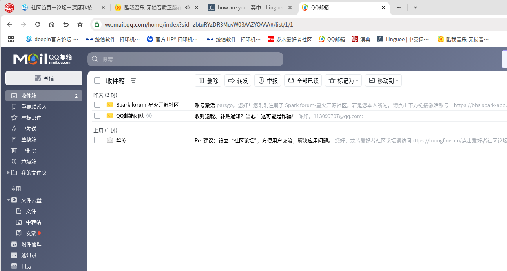Open the 写信 (Compose) button
Screen dimensions: 507x271
click(x=44, y=78)
